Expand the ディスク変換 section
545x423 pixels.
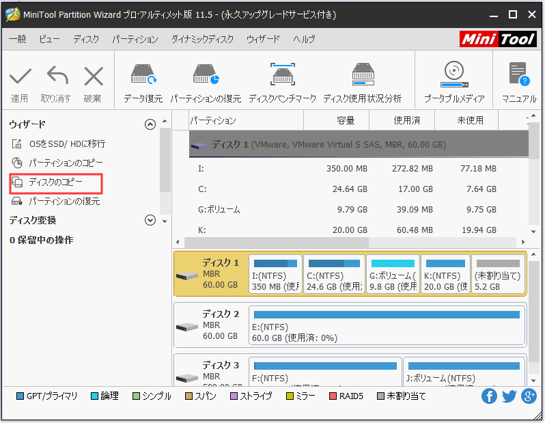coord(150,220)
